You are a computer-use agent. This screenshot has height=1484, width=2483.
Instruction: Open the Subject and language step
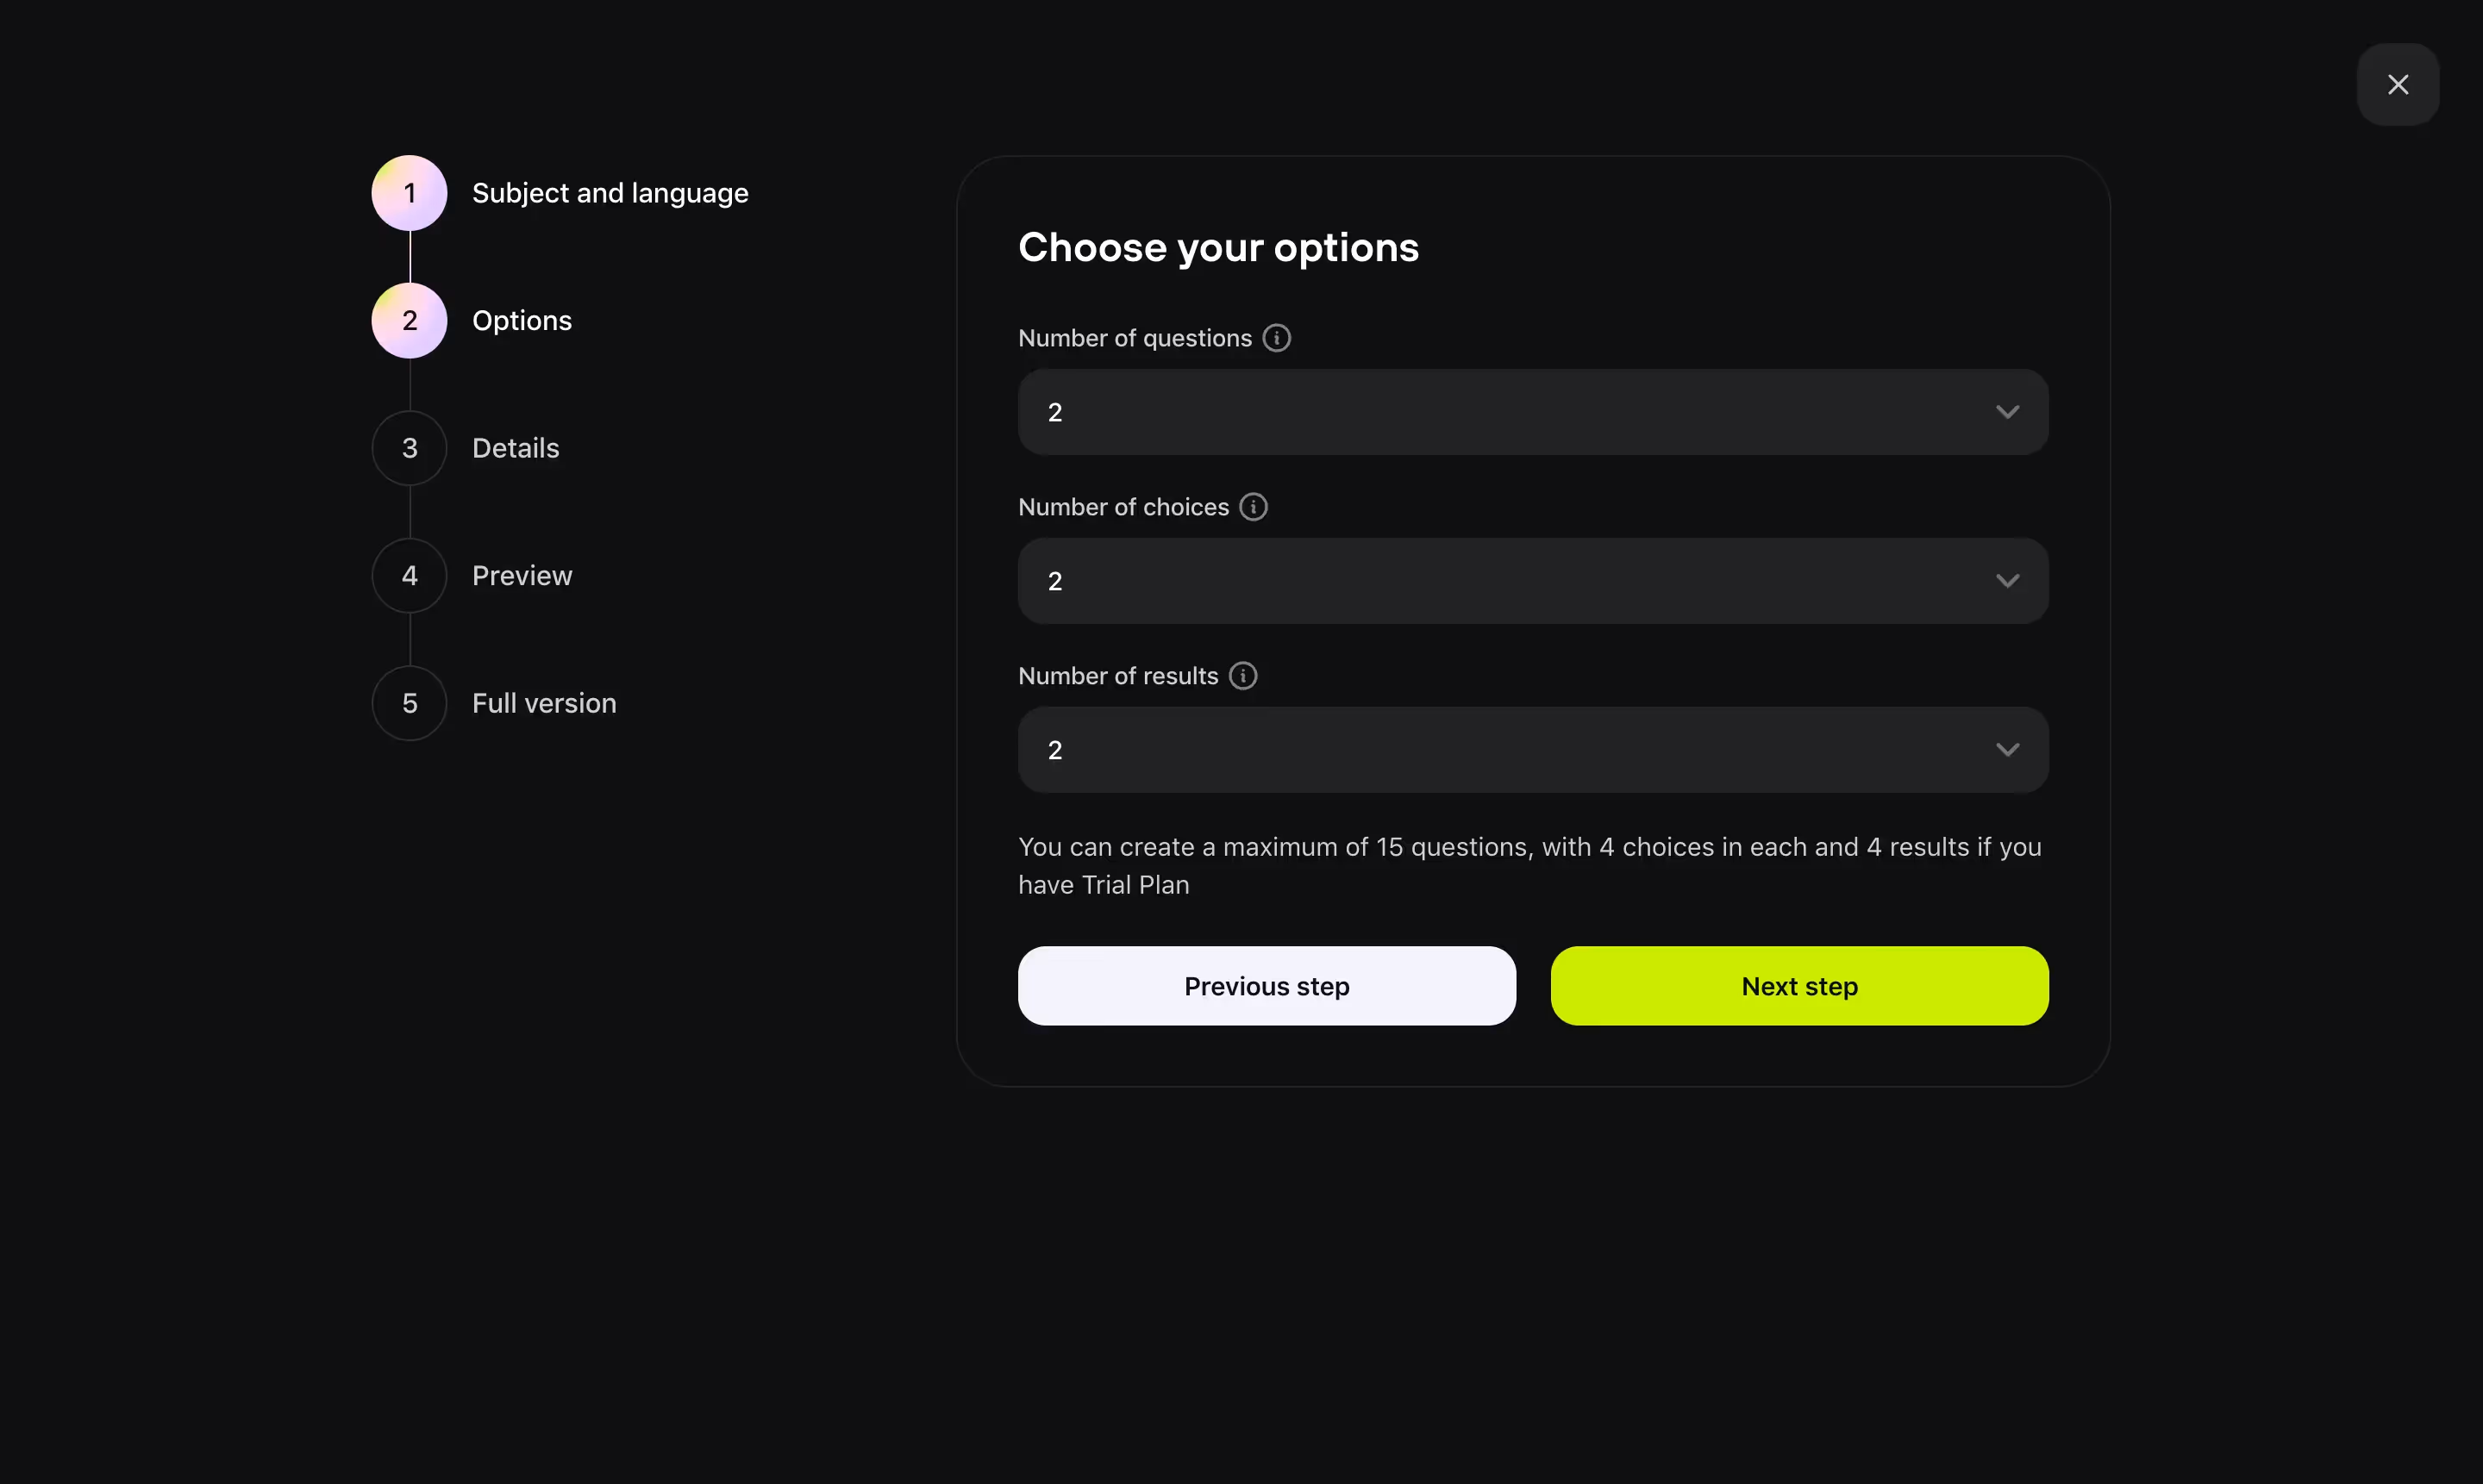[x=610, y=193]
